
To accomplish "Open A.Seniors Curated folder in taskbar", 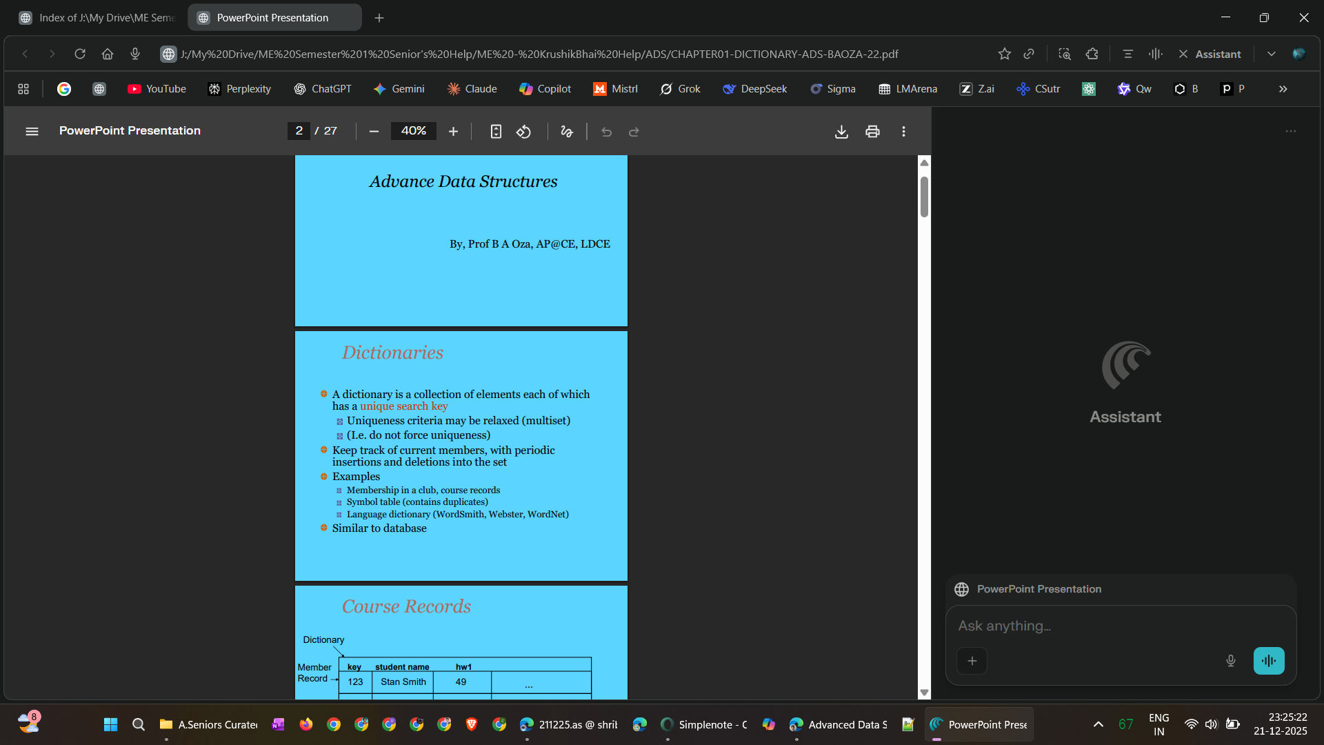I will (x=208, y=724).
